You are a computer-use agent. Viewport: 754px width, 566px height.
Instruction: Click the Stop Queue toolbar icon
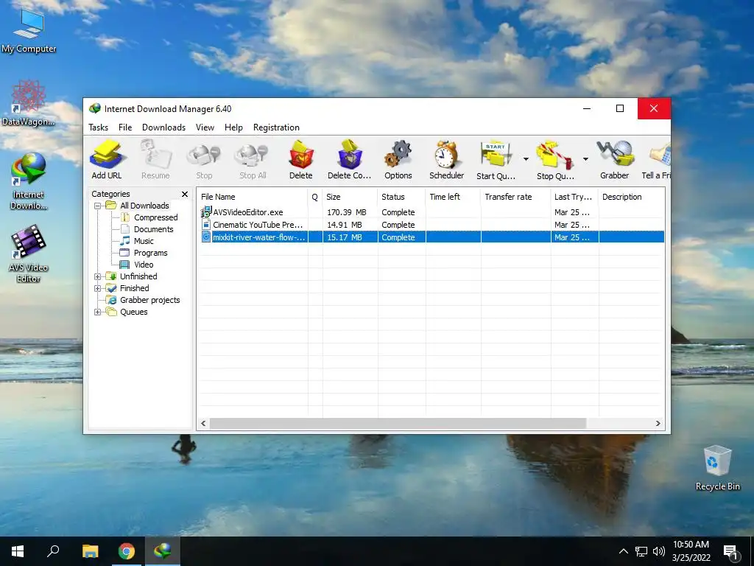coord(555,160)
